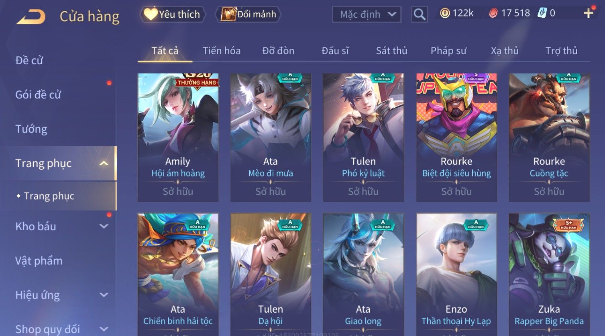
Task: Collapse the Trang phục sidebar section
Action: (x=104, y=163)
